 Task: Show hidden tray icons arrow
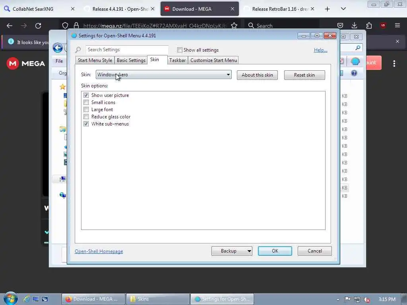[x=338, y=299]
